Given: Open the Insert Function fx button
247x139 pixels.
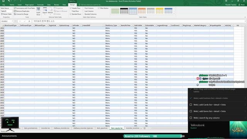Looking at the screenshot, I should pos(29,21).
